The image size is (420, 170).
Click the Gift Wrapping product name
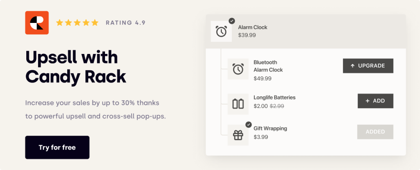[x=270, y=128]
